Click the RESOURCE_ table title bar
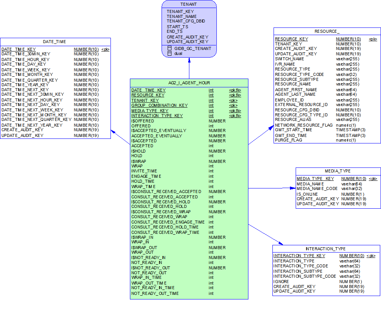Image resolution: width=381 pixels, height=309 pixels. tap(327, 31)
